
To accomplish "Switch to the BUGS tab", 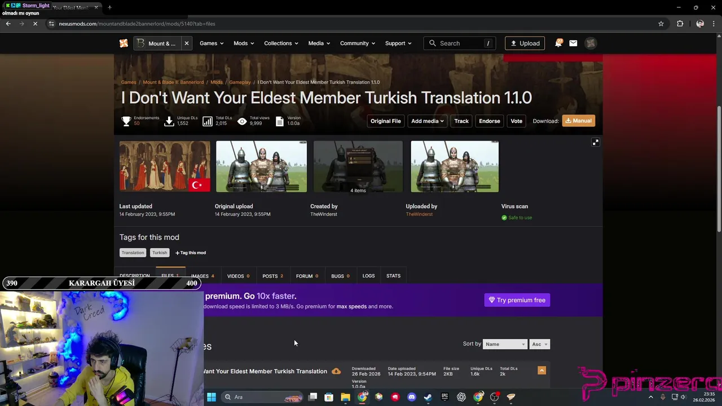I will click(340, 276).
